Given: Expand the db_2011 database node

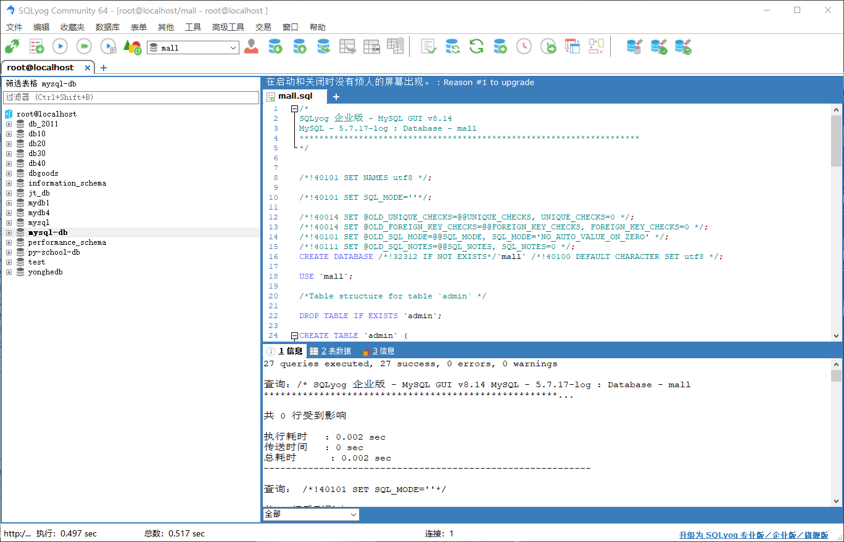Looking at the screenshot, I should 9,124.
